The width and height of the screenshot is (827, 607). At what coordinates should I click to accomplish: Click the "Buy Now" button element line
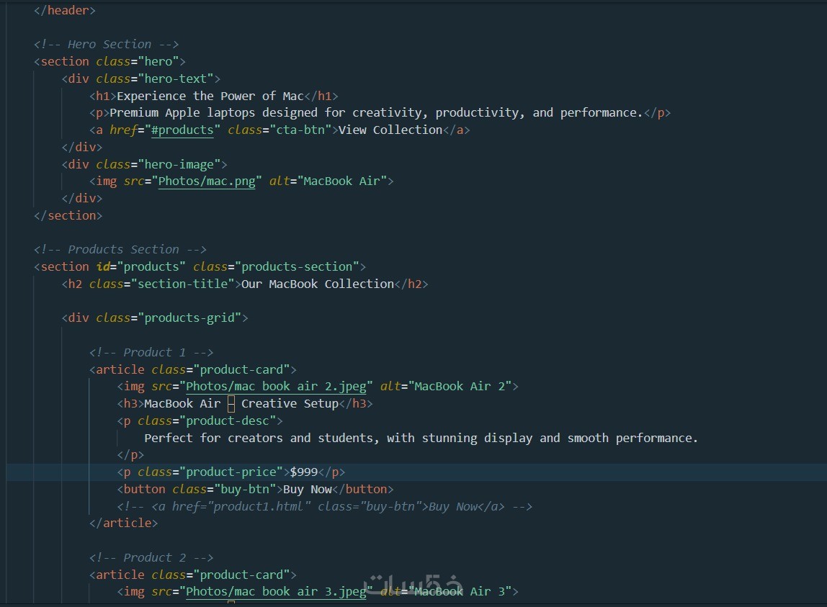coord(255,490)
